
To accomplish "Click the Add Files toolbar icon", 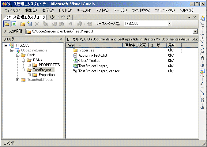I will (30, 24).
